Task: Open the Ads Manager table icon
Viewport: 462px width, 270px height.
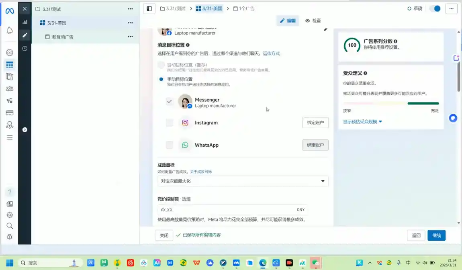Action: pos(10,65)
